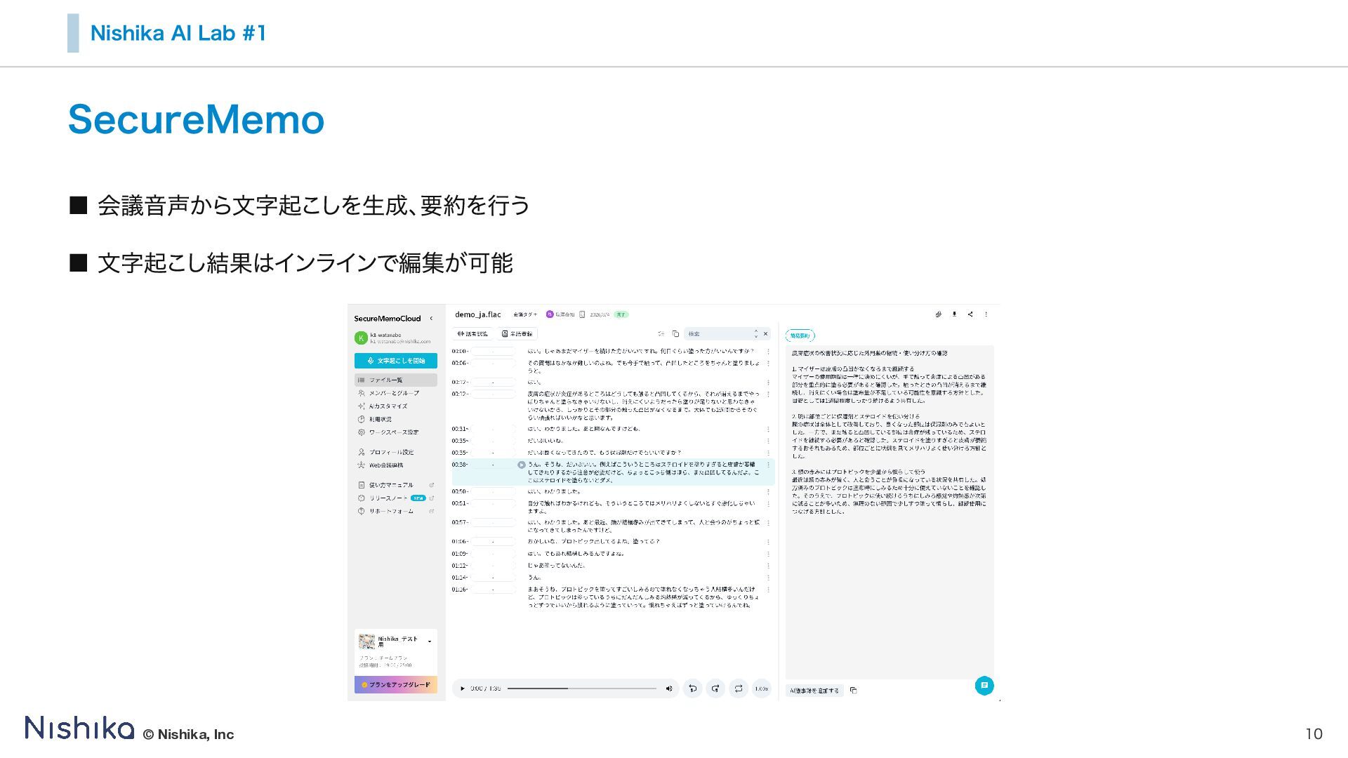Open the 話者認識 speaker recognition button
Image resolution: width=1348 pixels, height=758 pixels.
[473, 334]
